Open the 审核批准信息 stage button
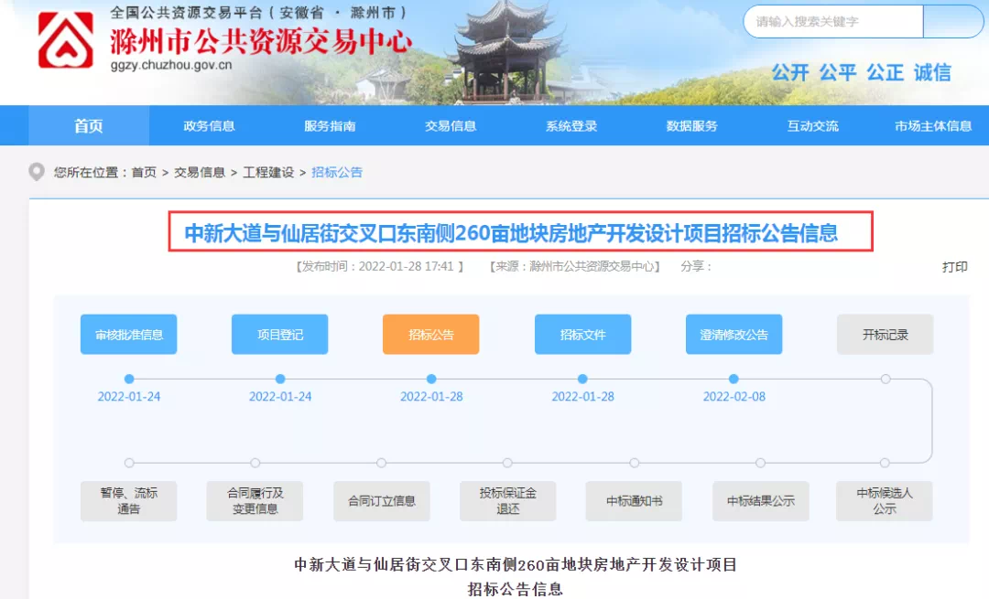The width and height of the screenshot is (989, 599). [x=129, y=335]
